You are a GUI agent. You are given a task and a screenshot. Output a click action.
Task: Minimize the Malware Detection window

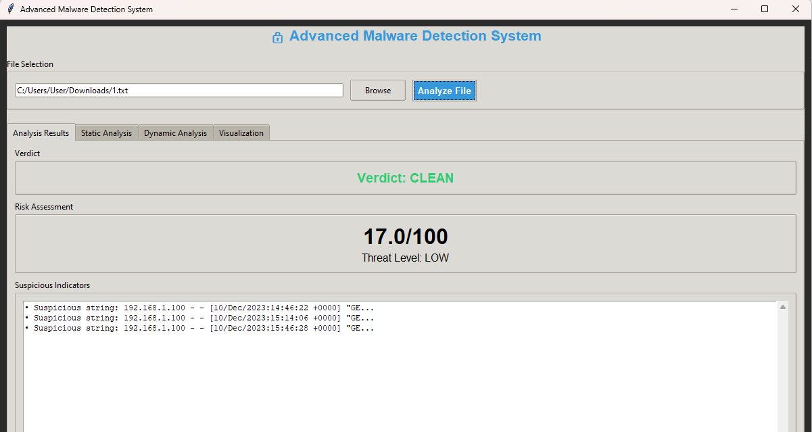tap(734, 9)
